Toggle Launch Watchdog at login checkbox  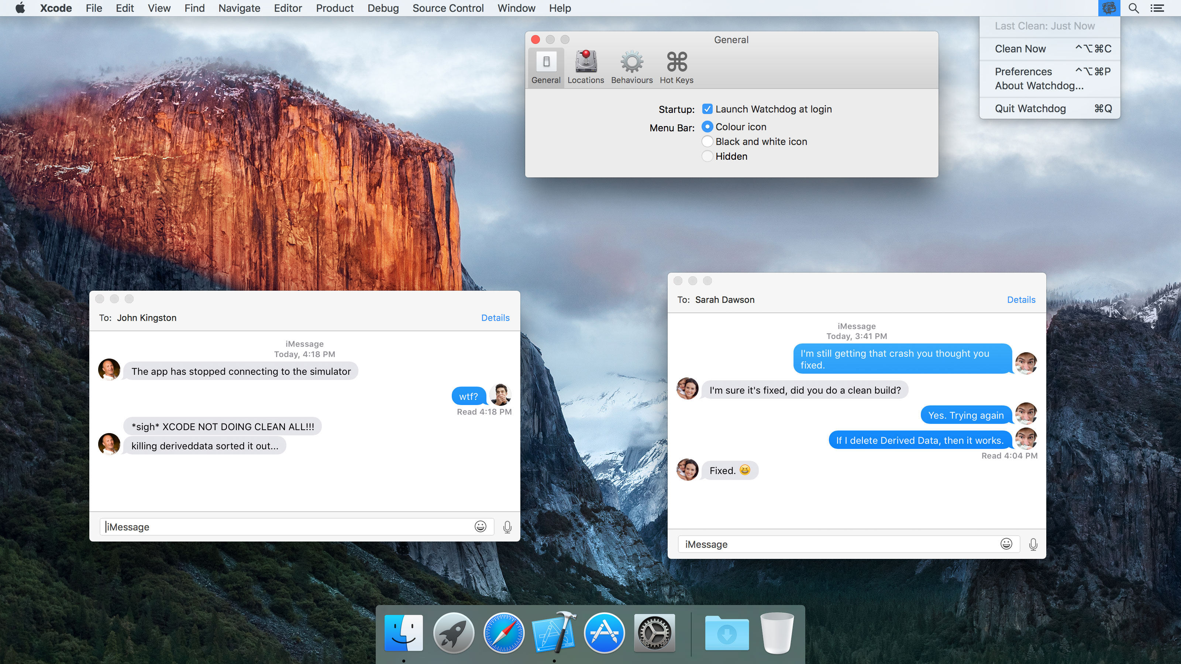(x=707, y=109)
